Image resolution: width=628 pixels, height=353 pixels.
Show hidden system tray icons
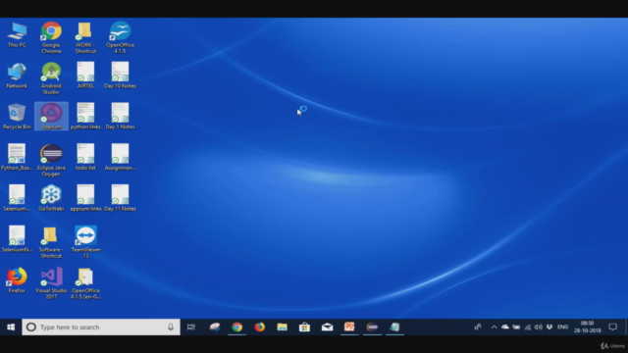coord(494,327)
